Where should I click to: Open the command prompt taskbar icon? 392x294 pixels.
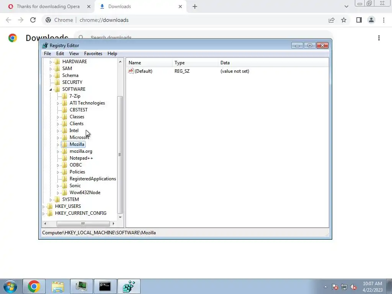coord(105,286)
